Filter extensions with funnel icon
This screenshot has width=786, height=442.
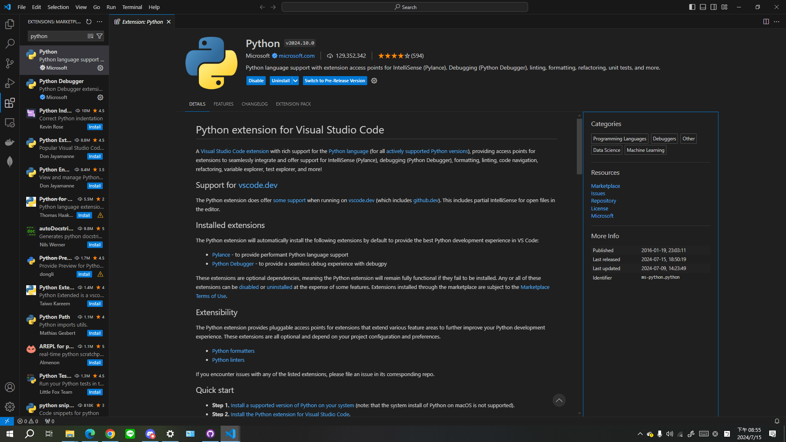pyautogui.click(x=99, y=36)
